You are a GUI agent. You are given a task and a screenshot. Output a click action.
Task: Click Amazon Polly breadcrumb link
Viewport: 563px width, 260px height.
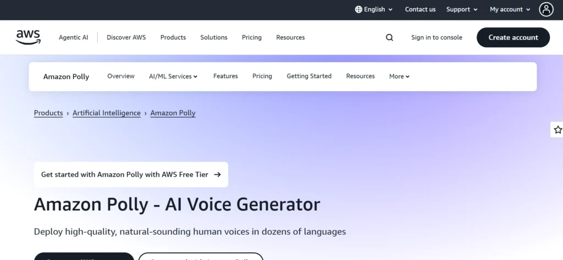[x=173, y=113]
